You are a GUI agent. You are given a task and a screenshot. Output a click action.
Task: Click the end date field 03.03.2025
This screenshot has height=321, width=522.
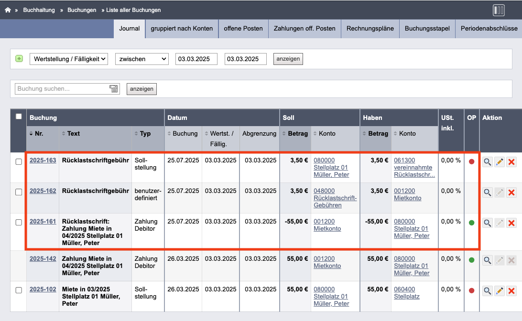(245, 59)
